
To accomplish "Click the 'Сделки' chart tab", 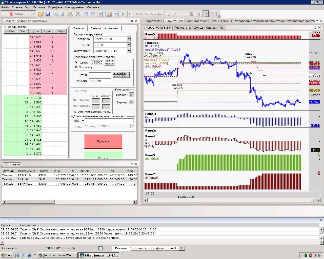I will pos(211,28).
